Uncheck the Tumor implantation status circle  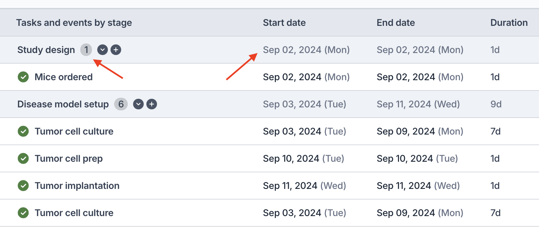[x=23, y=186]
